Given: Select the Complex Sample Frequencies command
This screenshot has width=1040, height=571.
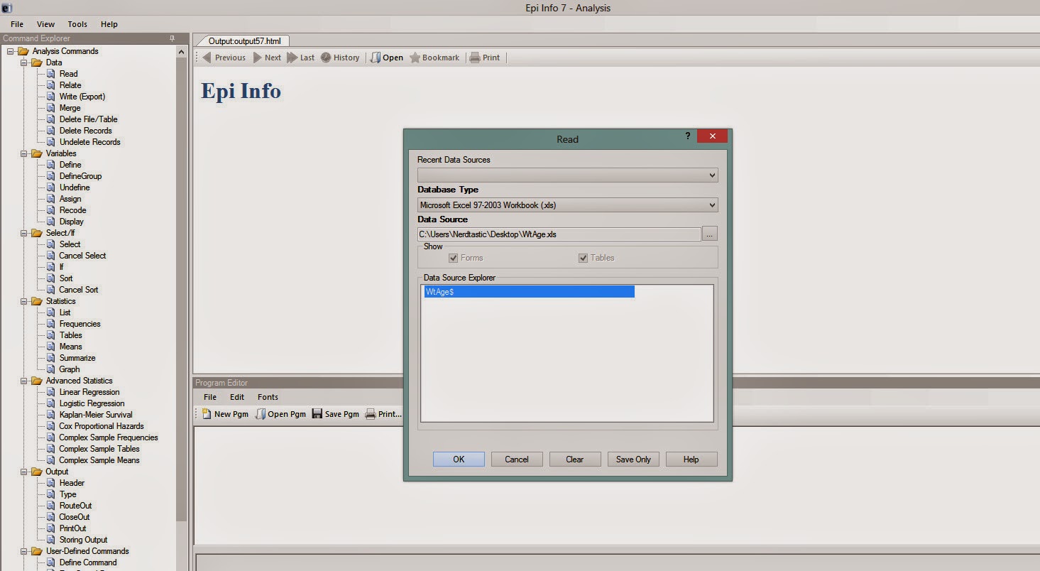Looking at the screenshot, I should click(109, 437).
